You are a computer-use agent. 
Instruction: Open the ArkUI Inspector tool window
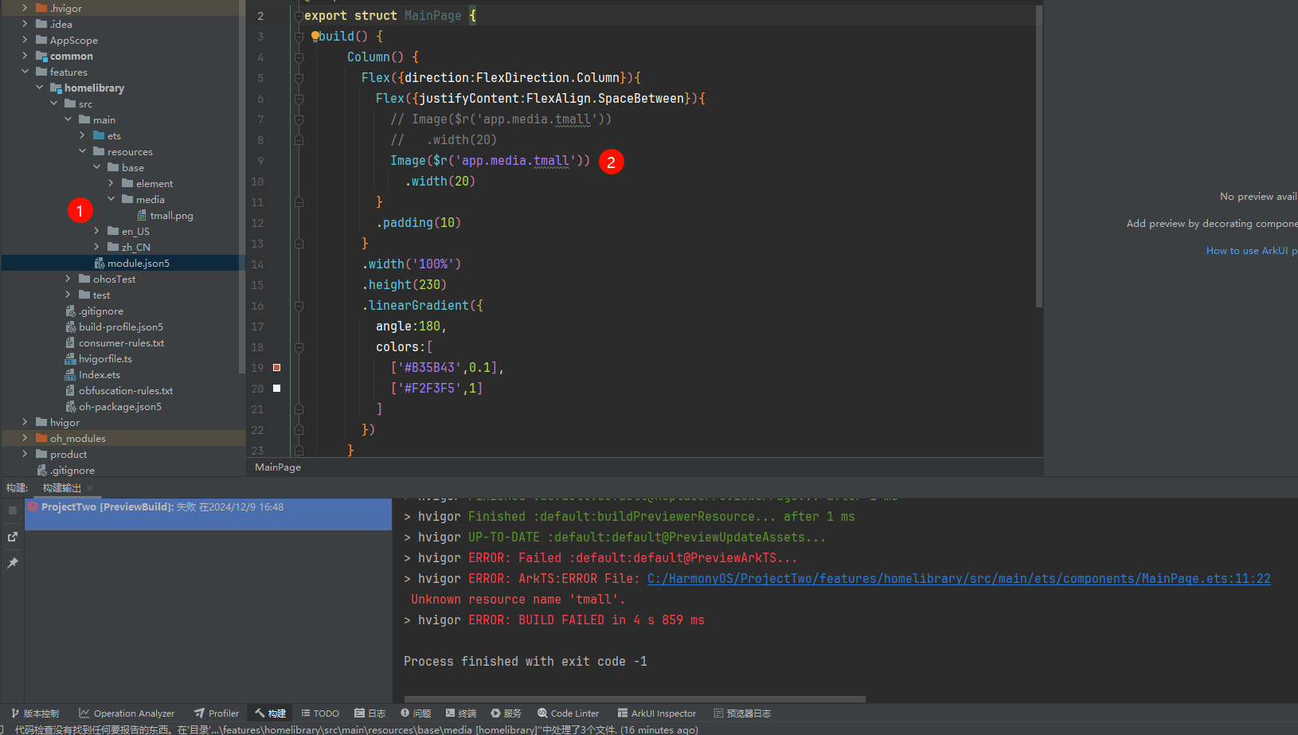pos(657,713)
